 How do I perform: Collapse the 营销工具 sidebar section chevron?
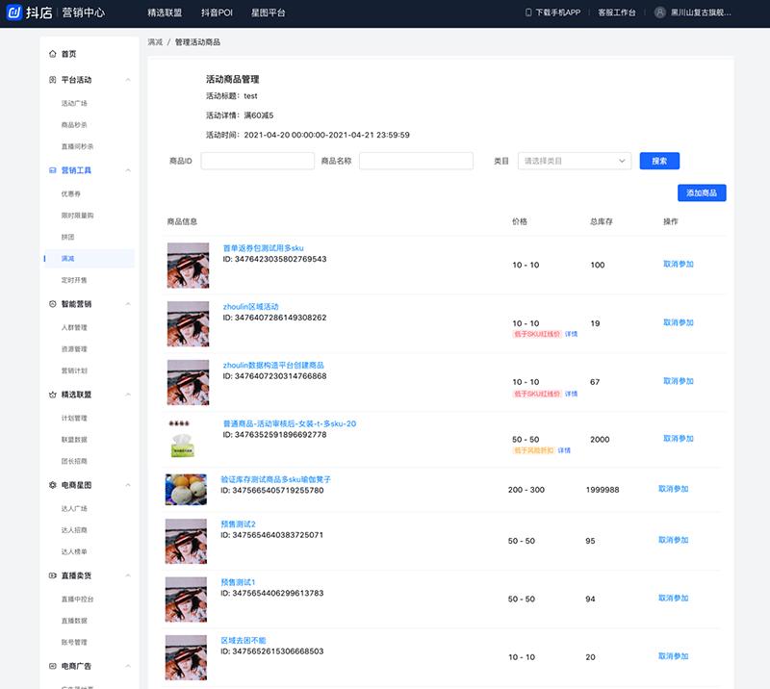point(128,170)
